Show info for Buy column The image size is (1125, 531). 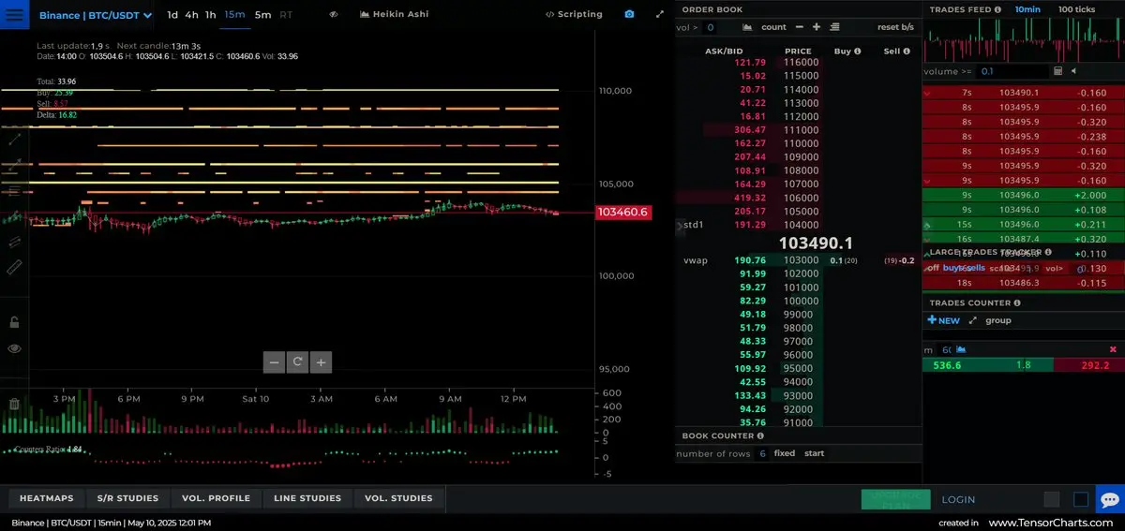point(857,52)
